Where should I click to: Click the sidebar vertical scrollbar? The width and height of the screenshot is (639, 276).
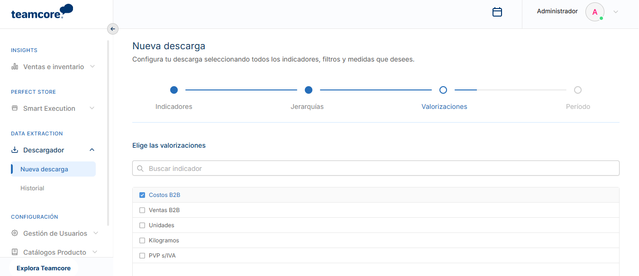(x=108, y=133)
